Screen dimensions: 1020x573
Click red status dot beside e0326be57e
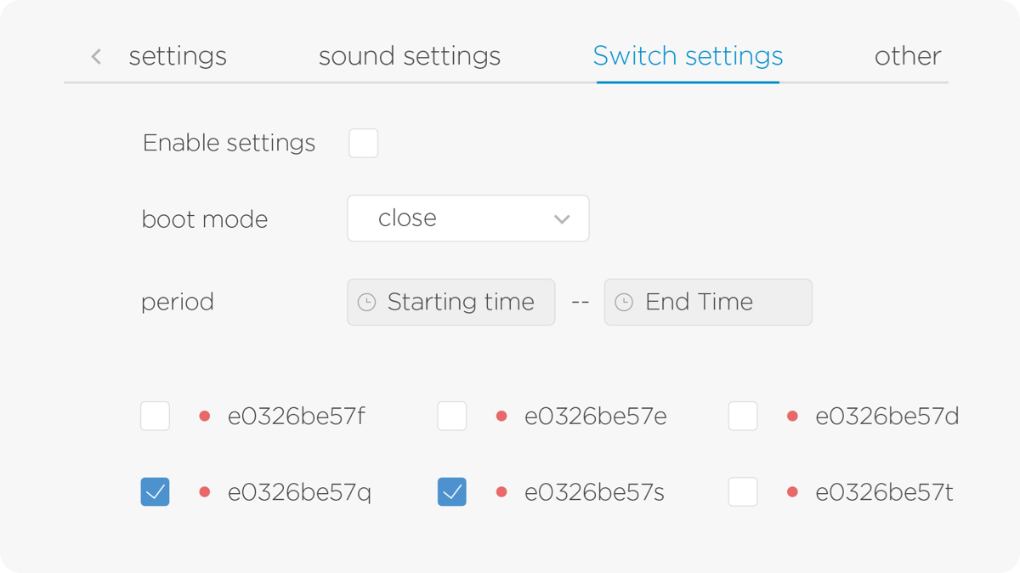point(501,417)
